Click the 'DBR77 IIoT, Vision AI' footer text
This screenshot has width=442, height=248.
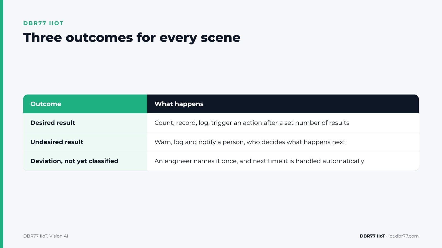(x=46, y=236)
